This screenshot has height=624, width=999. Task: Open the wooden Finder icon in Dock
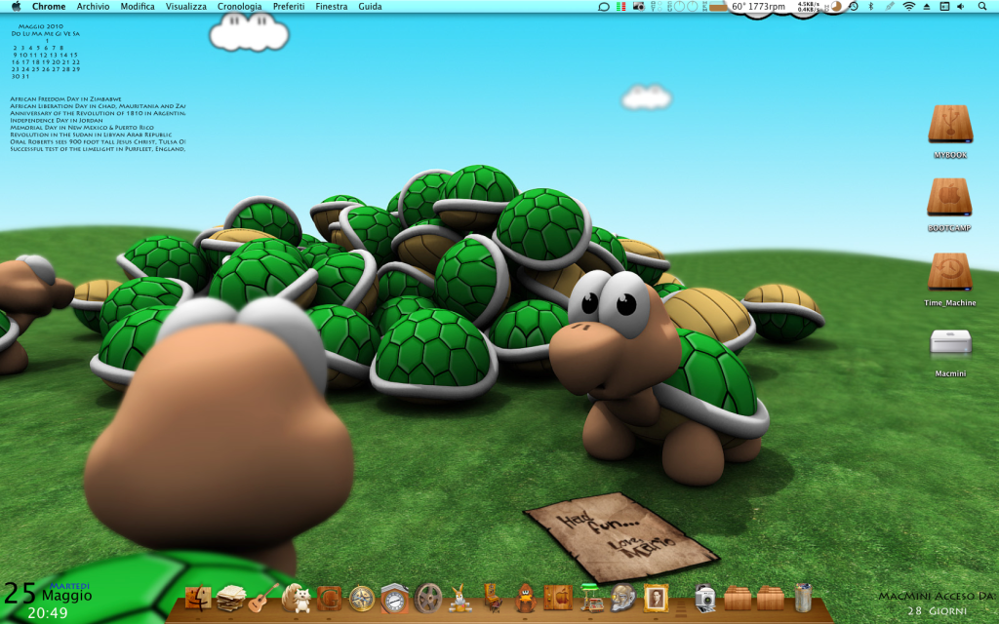pyautogui.click(x=198, y=598)
